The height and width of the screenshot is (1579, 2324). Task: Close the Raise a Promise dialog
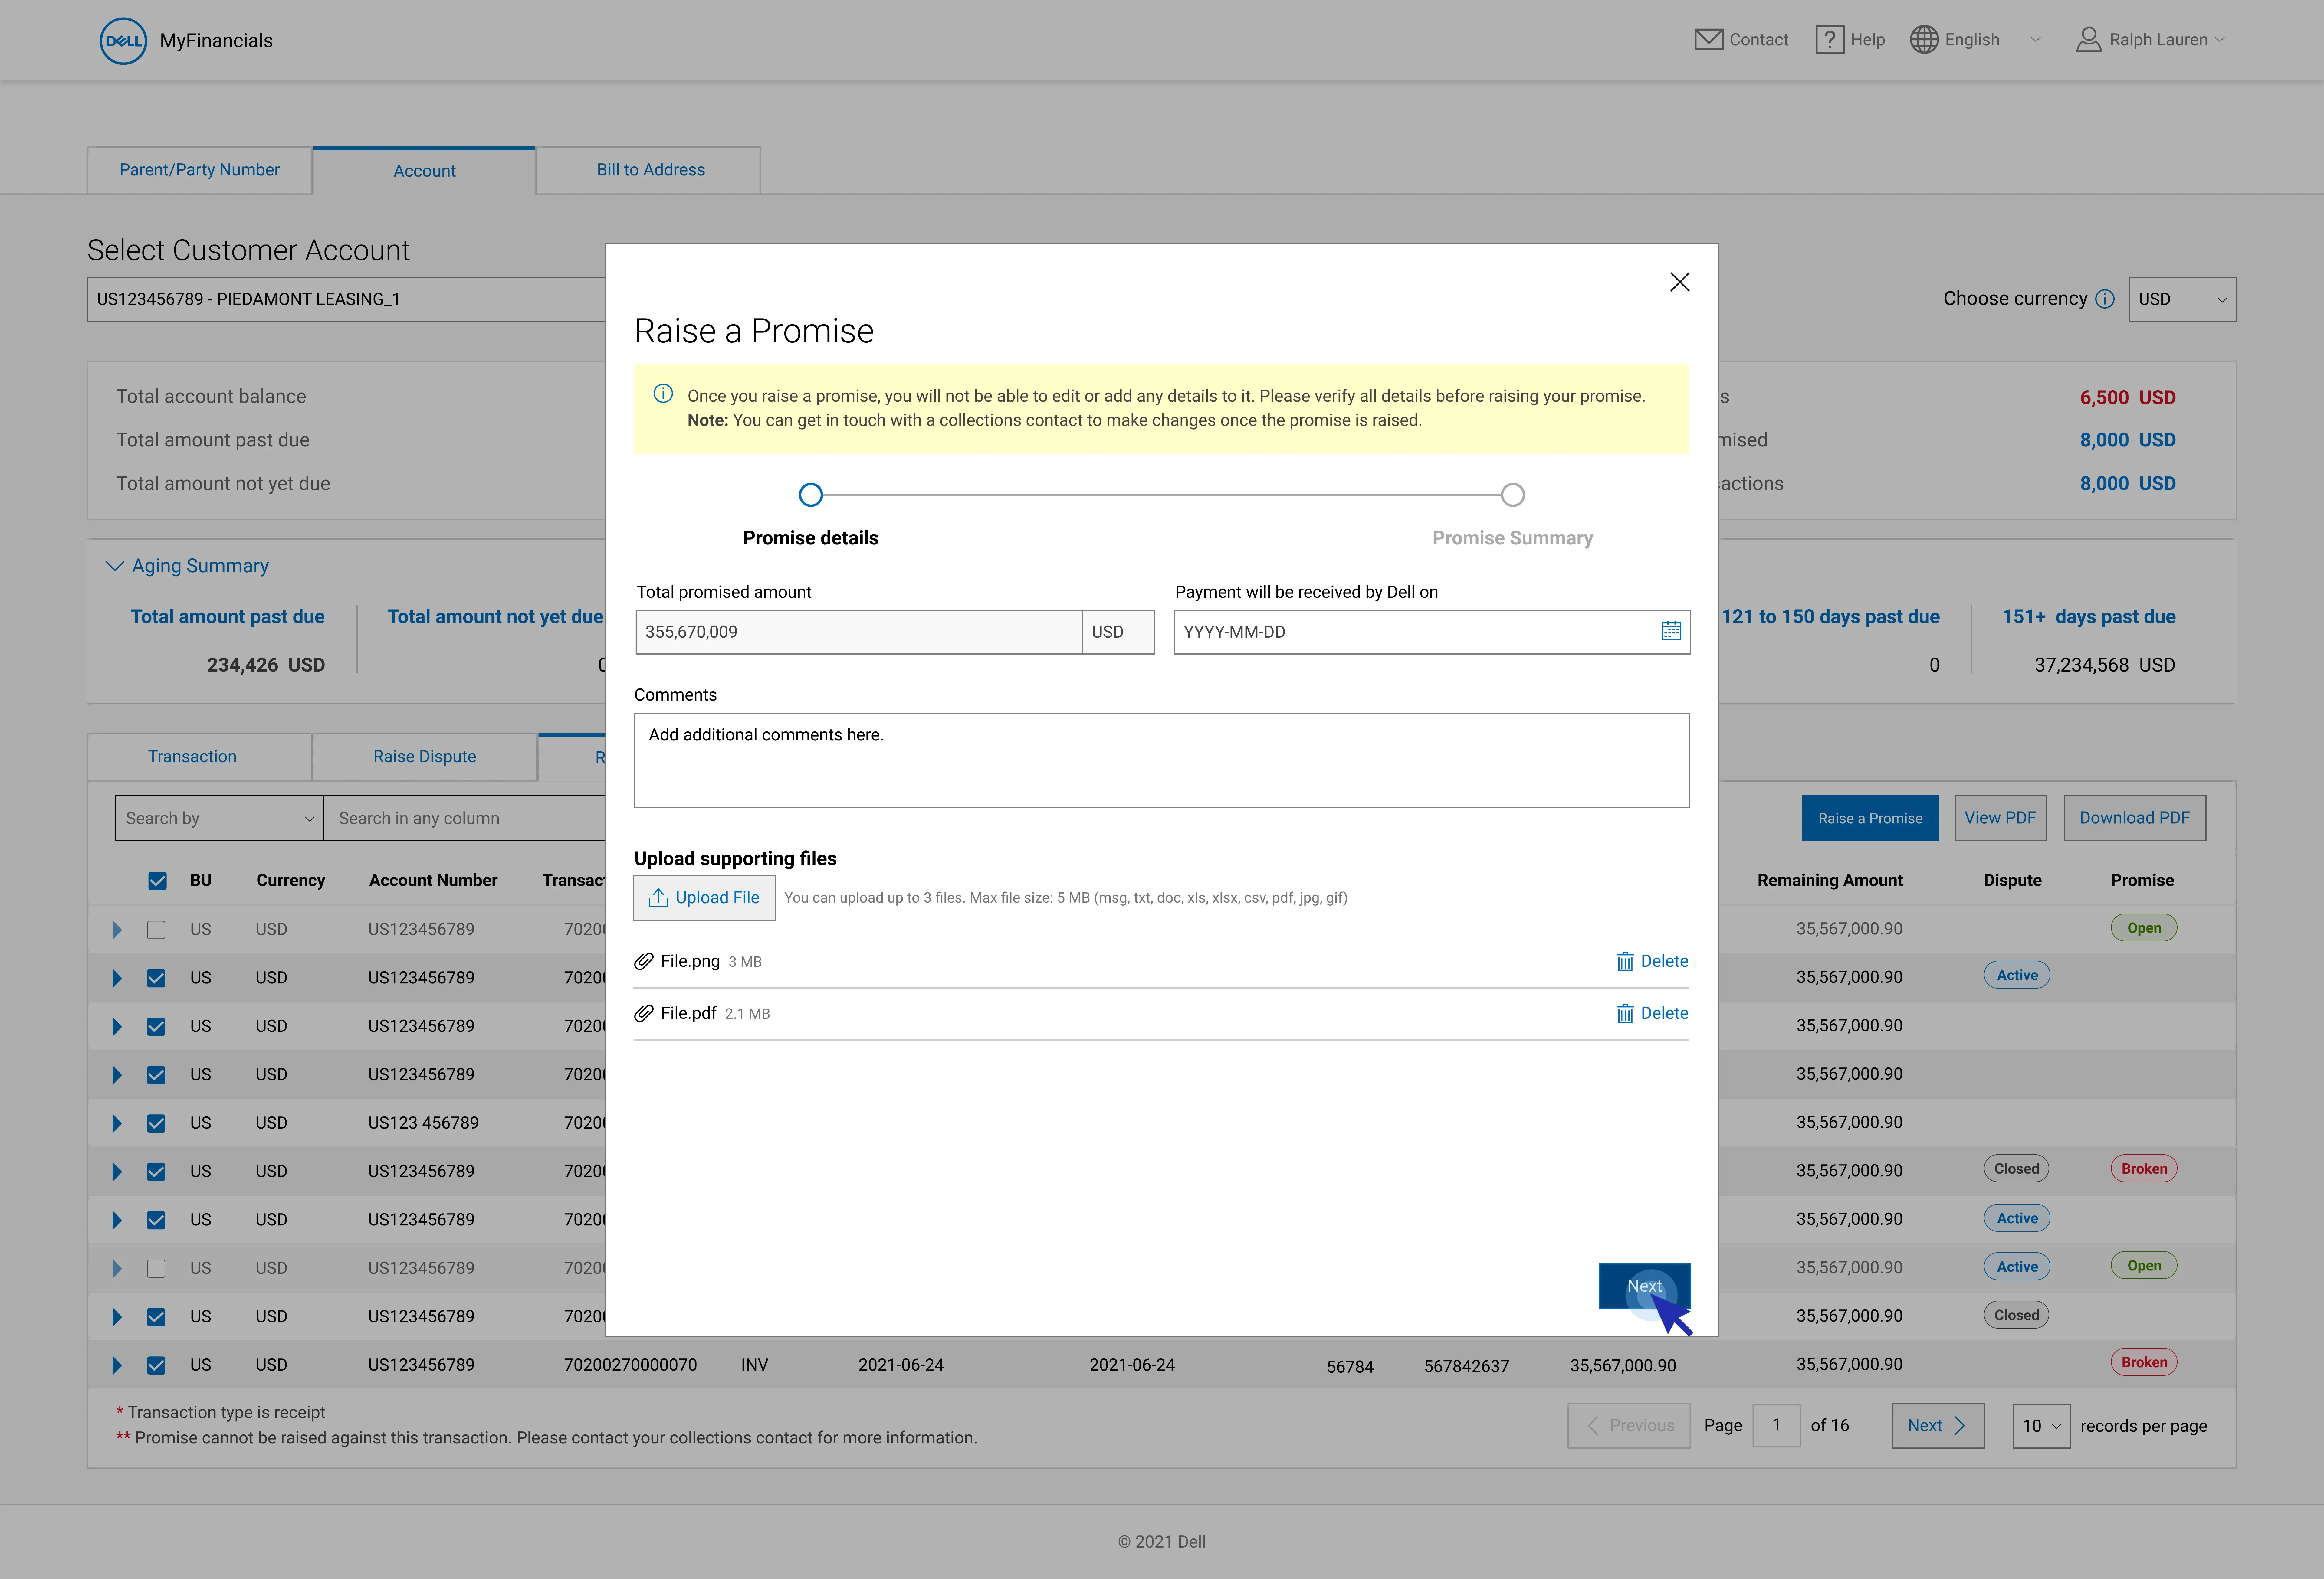tap(1680, 282)
